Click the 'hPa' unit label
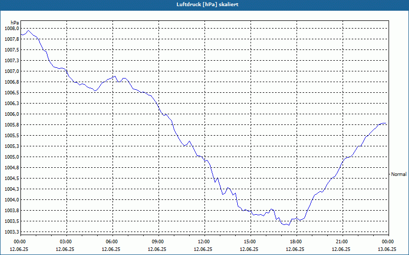Viewport: 409px width, 255px height. click(x=15, y=22)
